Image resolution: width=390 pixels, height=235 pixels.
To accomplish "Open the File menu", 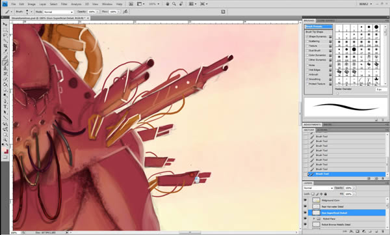I will (14, 5).
